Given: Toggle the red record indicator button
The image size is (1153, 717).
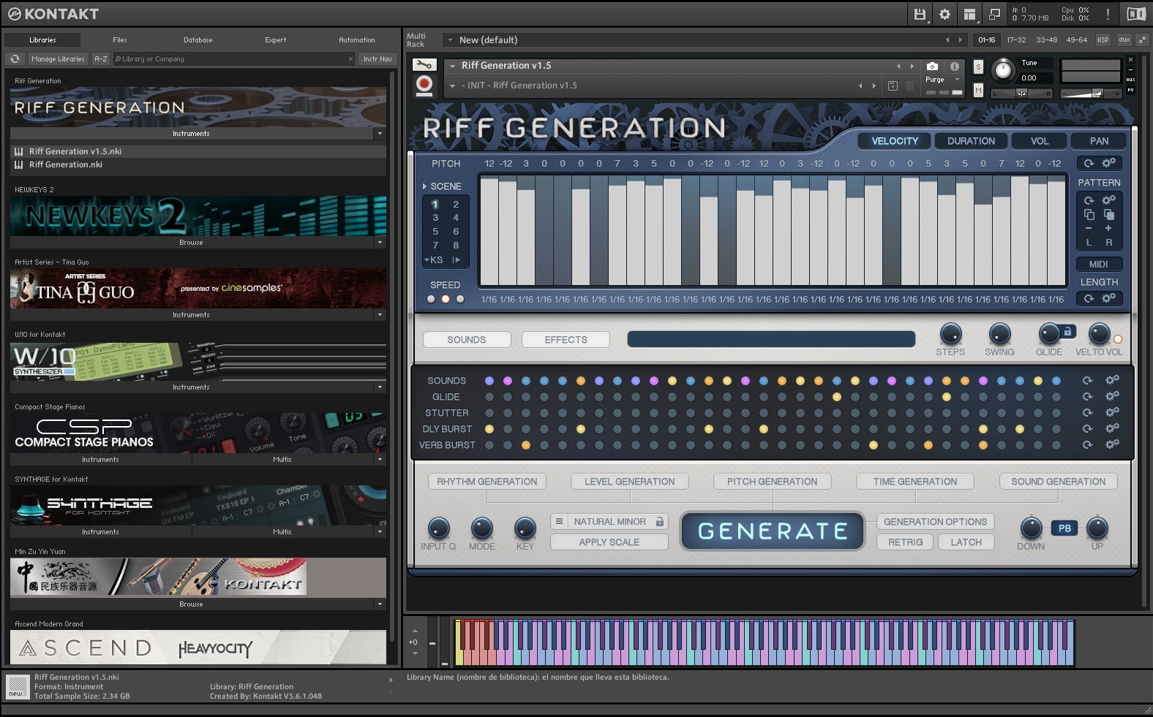Looking at the screenshot, I should tap(424, 85).
